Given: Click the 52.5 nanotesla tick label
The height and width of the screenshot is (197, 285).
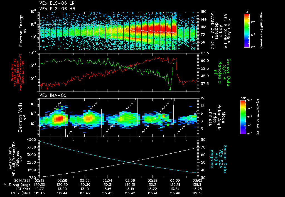Looking at the screenshot, I should pos(205,68).
